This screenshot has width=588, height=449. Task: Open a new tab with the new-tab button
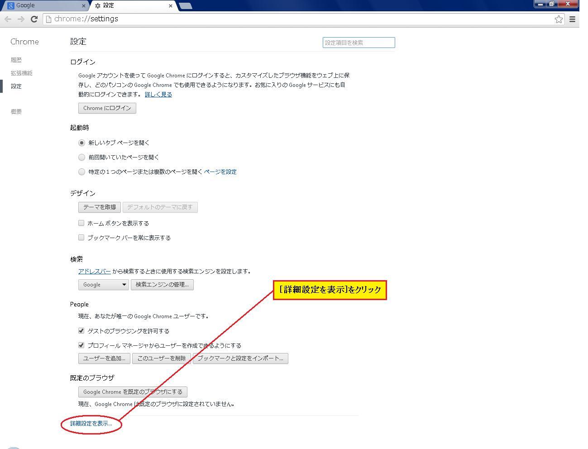[185, 6]
